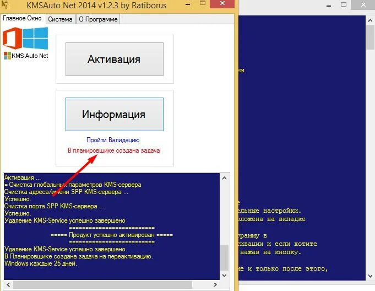Viewport: 375px width, 291px height.
Task: Click the Активация button
Action: pyautogui.click(x=115, y=60)
